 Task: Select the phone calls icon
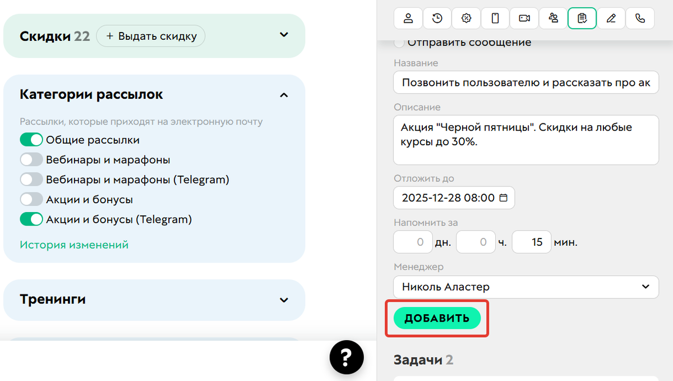pyautogui.click(x=640, y=18)
